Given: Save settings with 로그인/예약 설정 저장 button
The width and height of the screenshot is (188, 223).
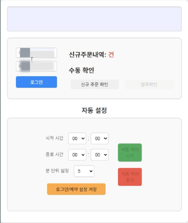Looking at the screenshot, I should coord(76,189).
